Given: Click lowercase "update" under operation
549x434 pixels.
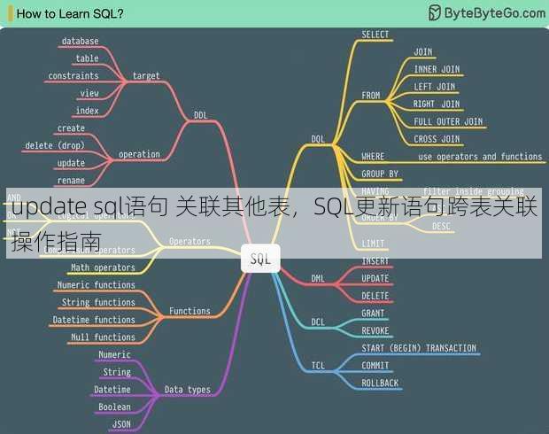Looking at the screenshot, I should coord(71,163).
